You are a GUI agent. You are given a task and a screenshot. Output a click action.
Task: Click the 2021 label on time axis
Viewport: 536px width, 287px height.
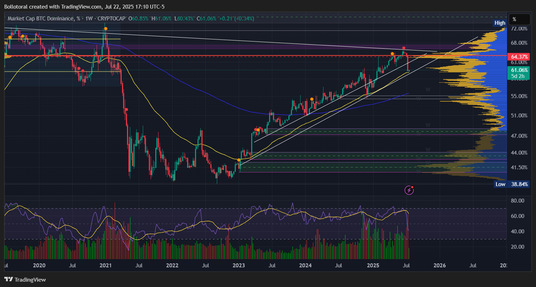tap(106, 266)
